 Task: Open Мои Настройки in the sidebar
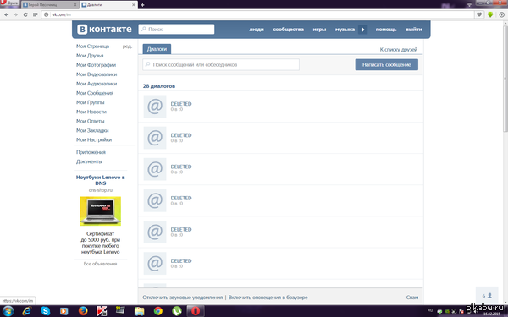[94, 140]
